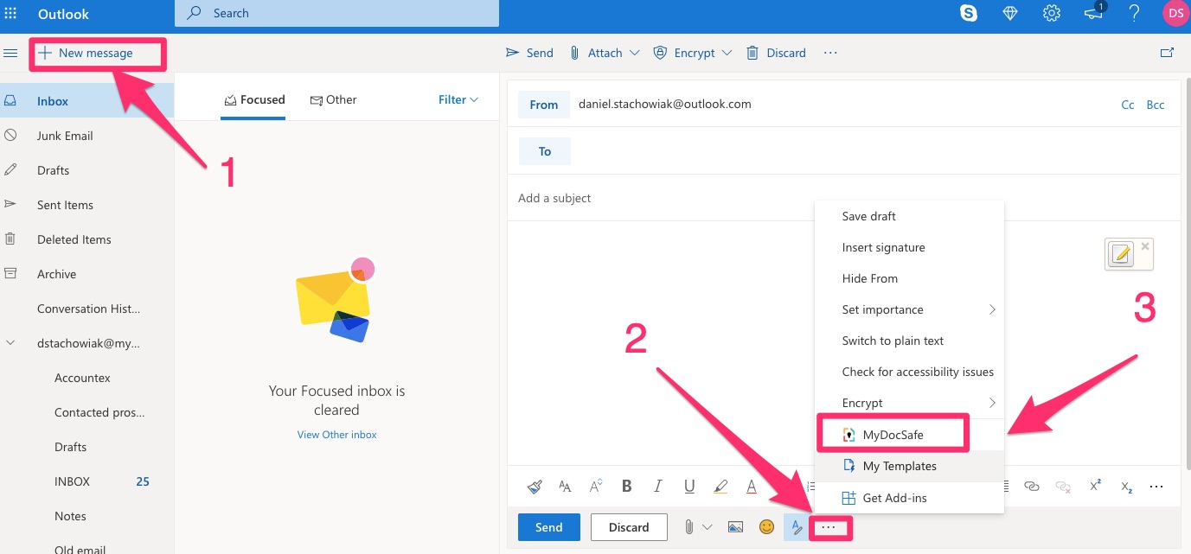This screenshot has width=1191, height=554.
Task: Switch to the Other tab
Action: click(333, 100)
